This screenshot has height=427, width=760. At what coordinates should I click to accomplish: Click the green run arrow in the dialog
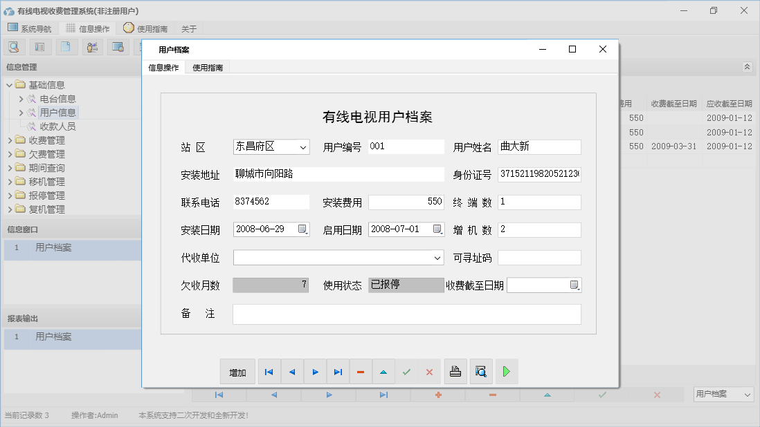506,372
